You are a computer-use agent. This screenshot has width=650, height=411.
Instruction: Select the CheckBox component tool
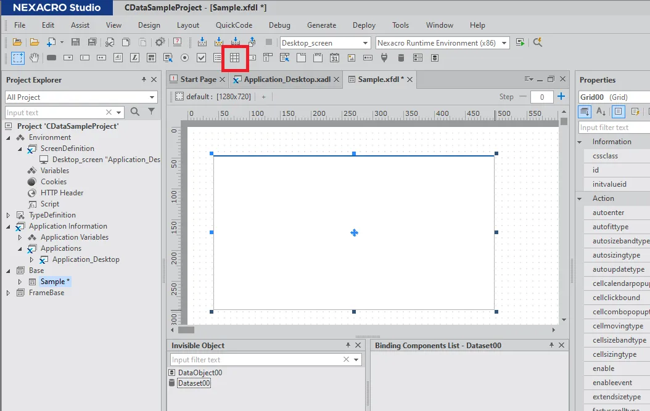tap(201, 58)
